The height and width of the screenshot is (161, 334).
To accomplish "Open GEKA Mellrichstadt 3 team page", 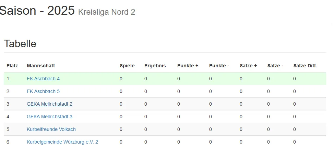I will coord(49,117).
